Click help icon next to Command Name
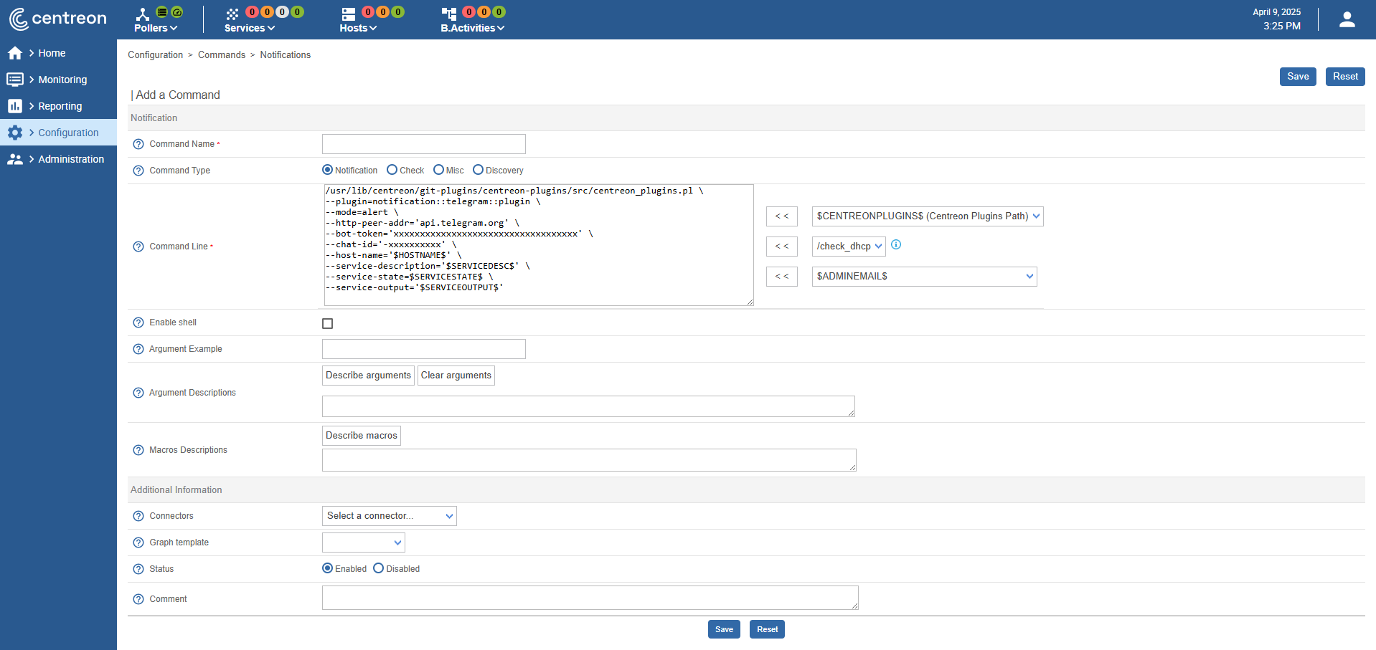The image size is (1376, 650). 138,144
